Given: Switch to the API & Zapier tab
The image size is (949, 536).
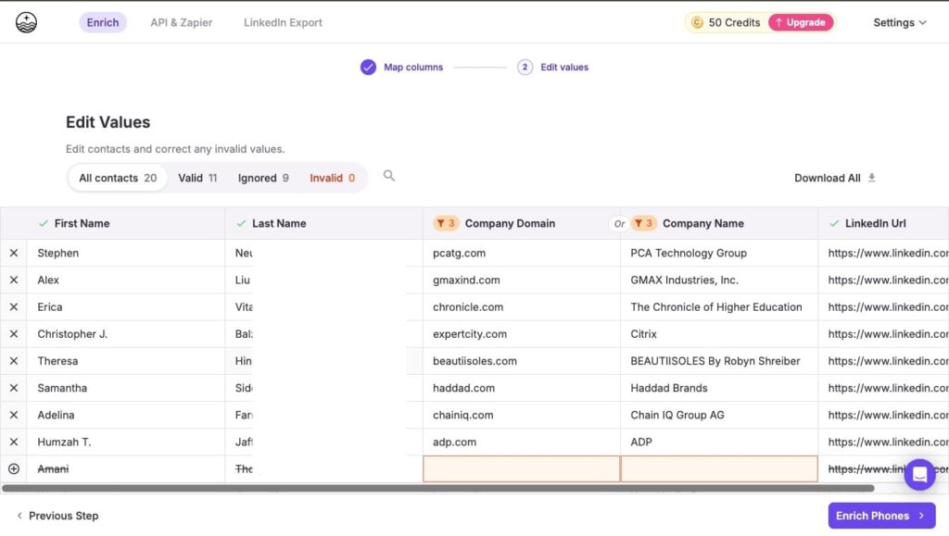Looking at the screenshot, I should 181,22.
